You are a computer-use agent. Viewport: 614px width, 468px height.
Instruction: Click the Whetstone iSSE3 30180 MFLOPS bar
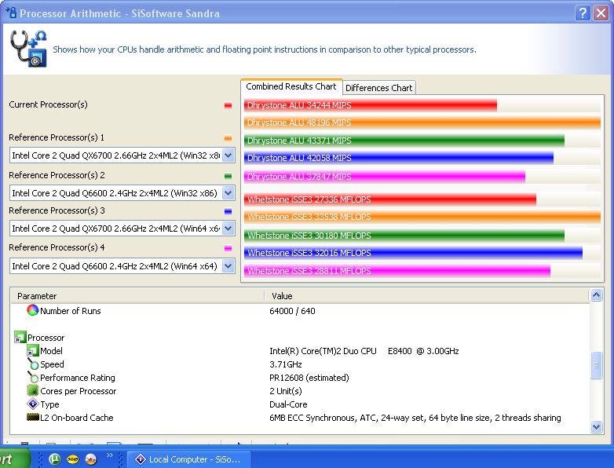point(404,236)
